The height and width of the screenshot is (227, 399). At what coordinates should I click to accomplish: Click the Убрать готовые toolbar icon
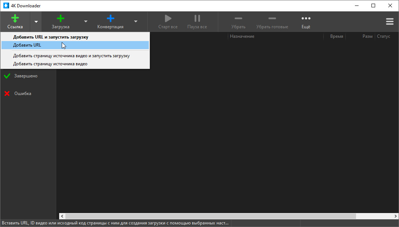point(272,19)
